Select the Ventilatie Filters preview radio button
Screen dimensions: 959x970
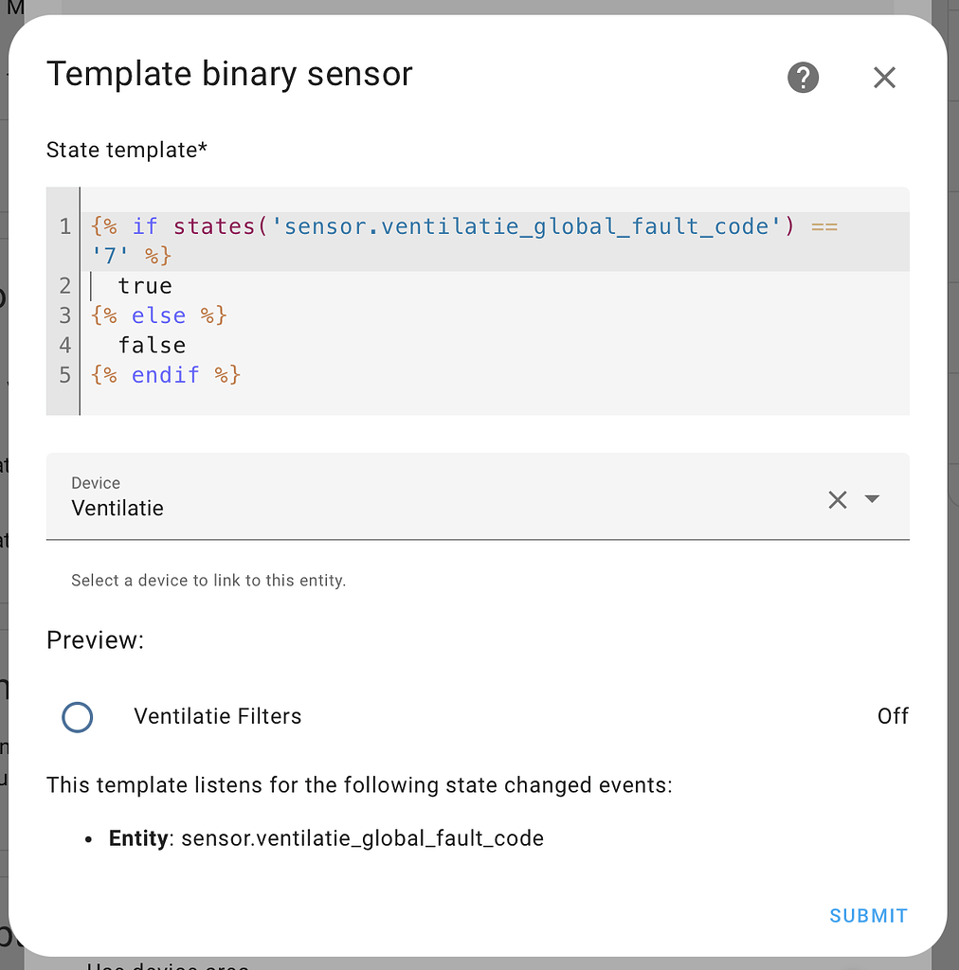click(x=77, y=717)
